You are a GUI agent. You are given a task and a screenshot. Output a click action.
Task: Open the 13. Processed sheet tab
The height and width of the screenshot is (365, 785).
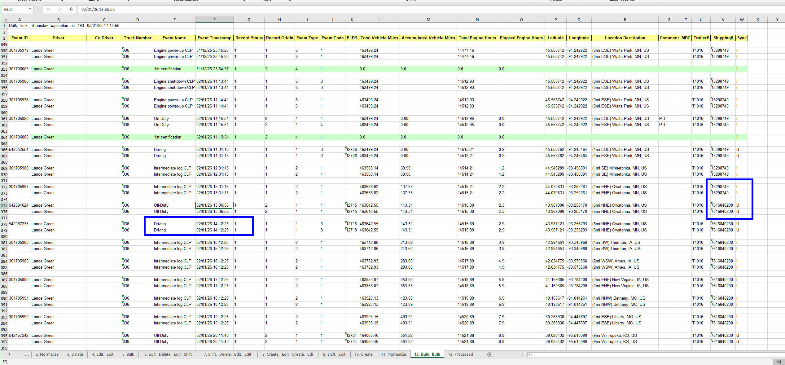coord(460,354)
